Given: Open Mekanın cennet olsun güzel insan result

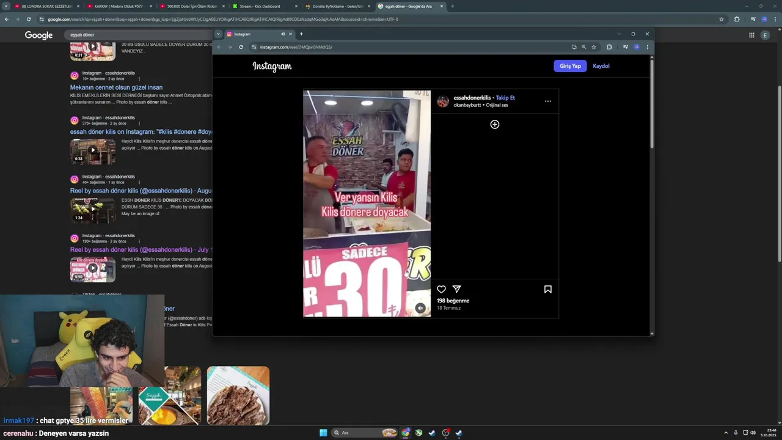Looking at the screenshot, I should (116, 87).
